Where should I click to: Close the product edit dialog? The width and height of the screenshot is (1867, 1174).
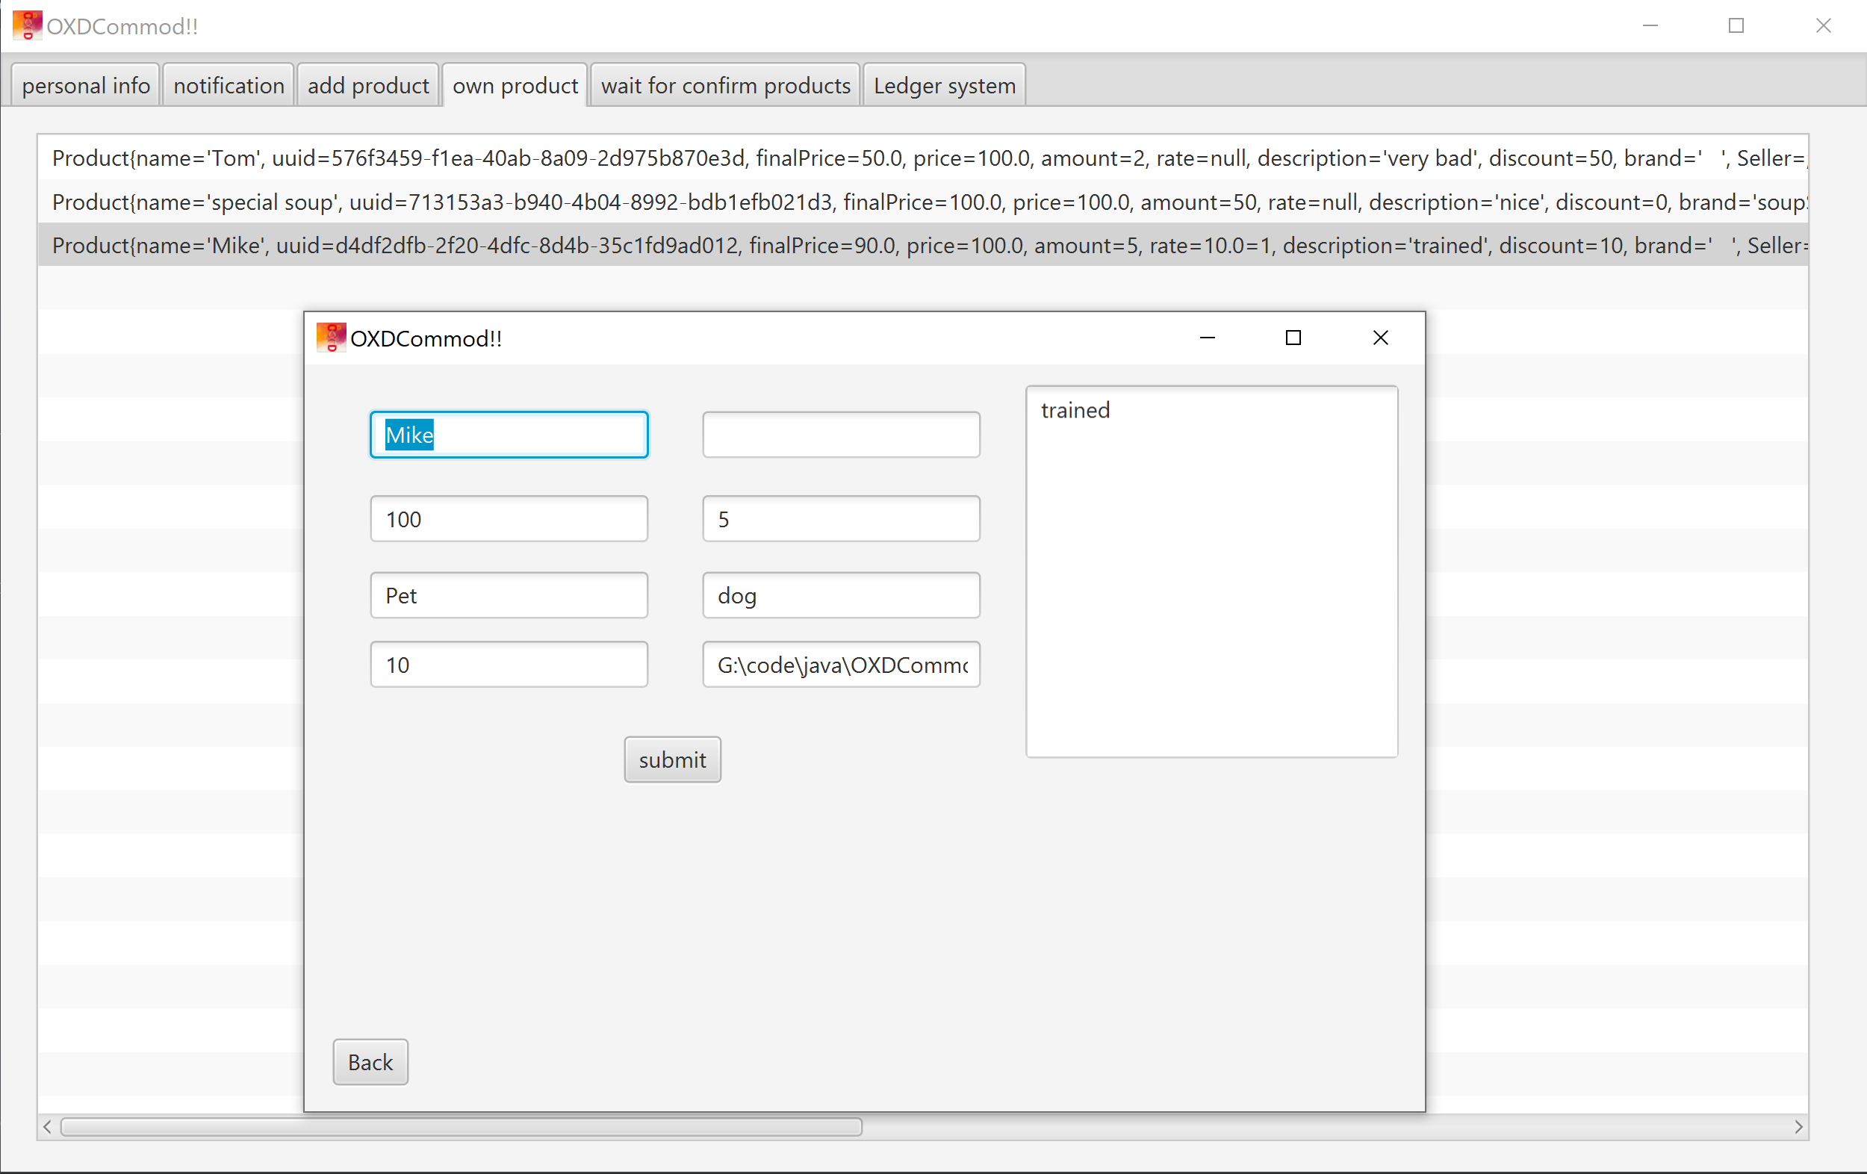click(x=1379, y=338)
